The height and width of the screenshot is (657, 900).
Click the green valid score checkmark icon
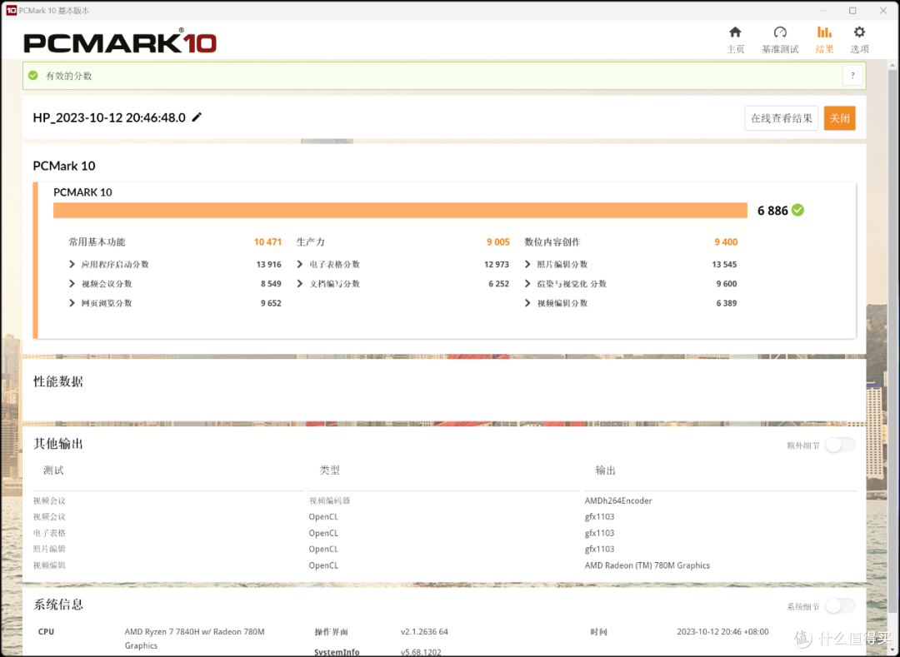click(33, 76)
